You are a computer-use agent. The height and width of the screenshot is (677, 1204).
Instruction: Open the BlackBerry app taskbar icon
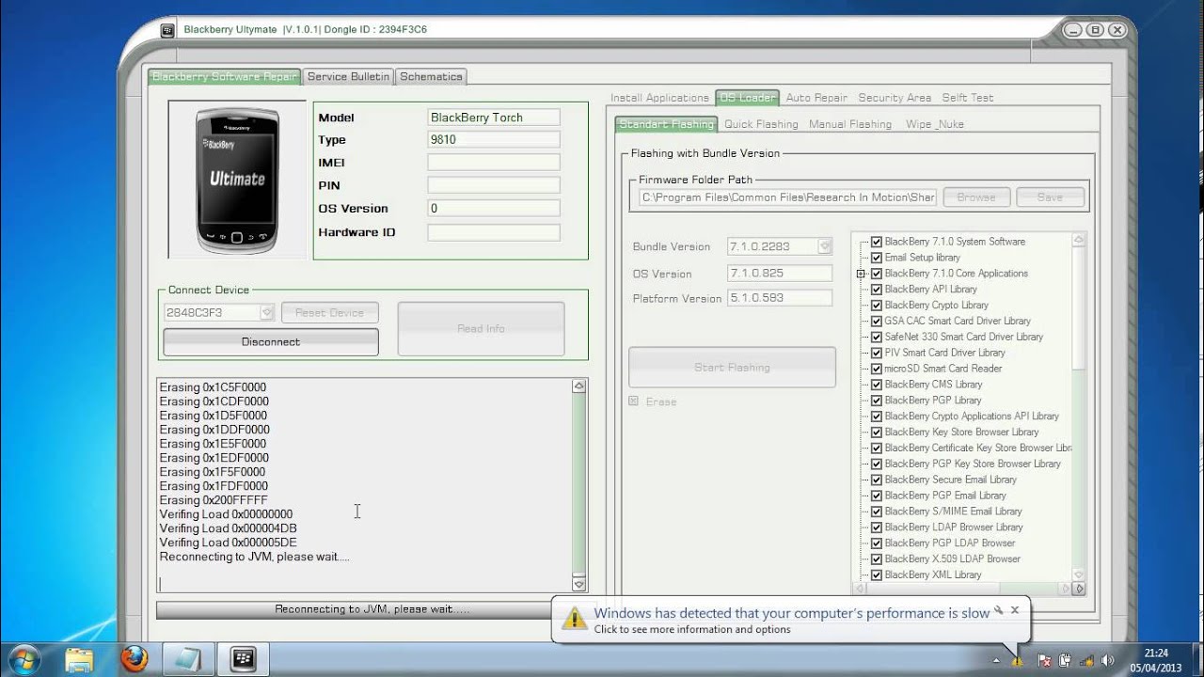coord(244,659)
